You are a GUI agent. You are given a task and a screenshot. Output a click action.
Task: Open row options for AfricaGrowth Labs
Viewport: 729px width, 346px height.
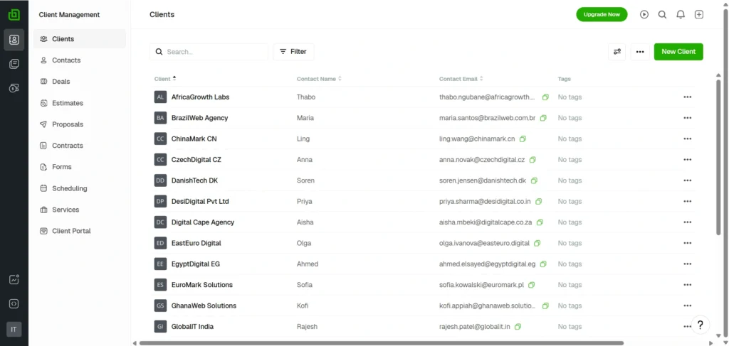(x=687, y=97)
